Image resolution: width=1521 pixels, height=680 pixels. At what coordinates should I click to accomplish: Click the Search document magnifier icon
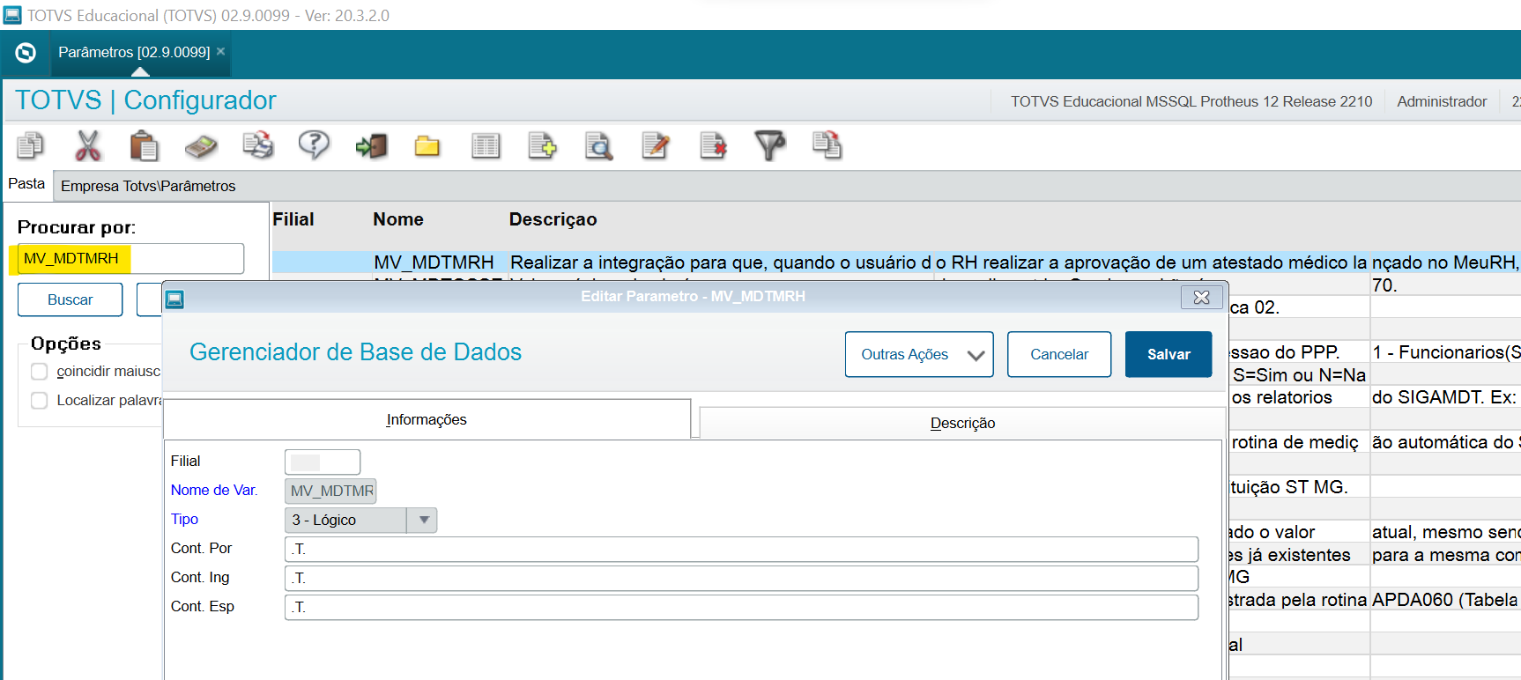pyautogui.click(x=598, y=145)
